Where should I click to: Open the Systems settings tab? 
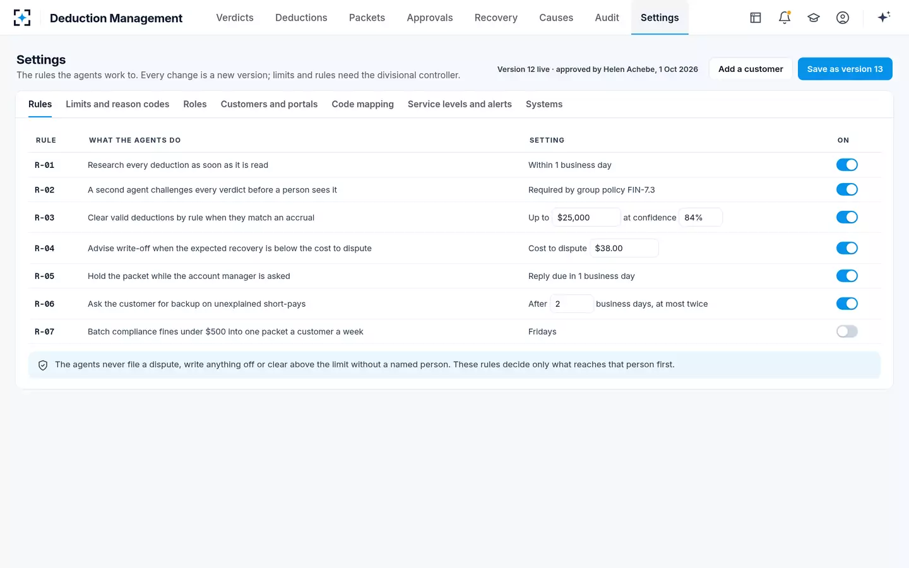544,104
